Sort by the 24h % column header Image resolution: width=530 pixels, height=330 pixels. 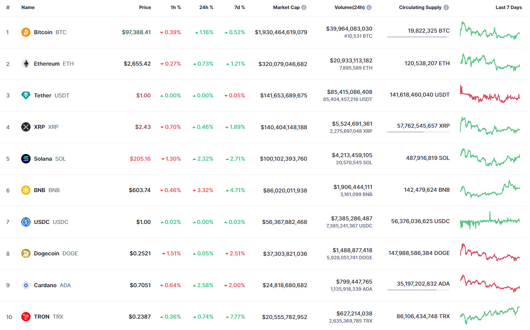click(x=206, y=7)
